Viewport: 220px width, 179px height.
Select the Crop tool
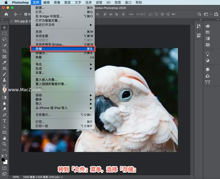(x=4, y=51)
